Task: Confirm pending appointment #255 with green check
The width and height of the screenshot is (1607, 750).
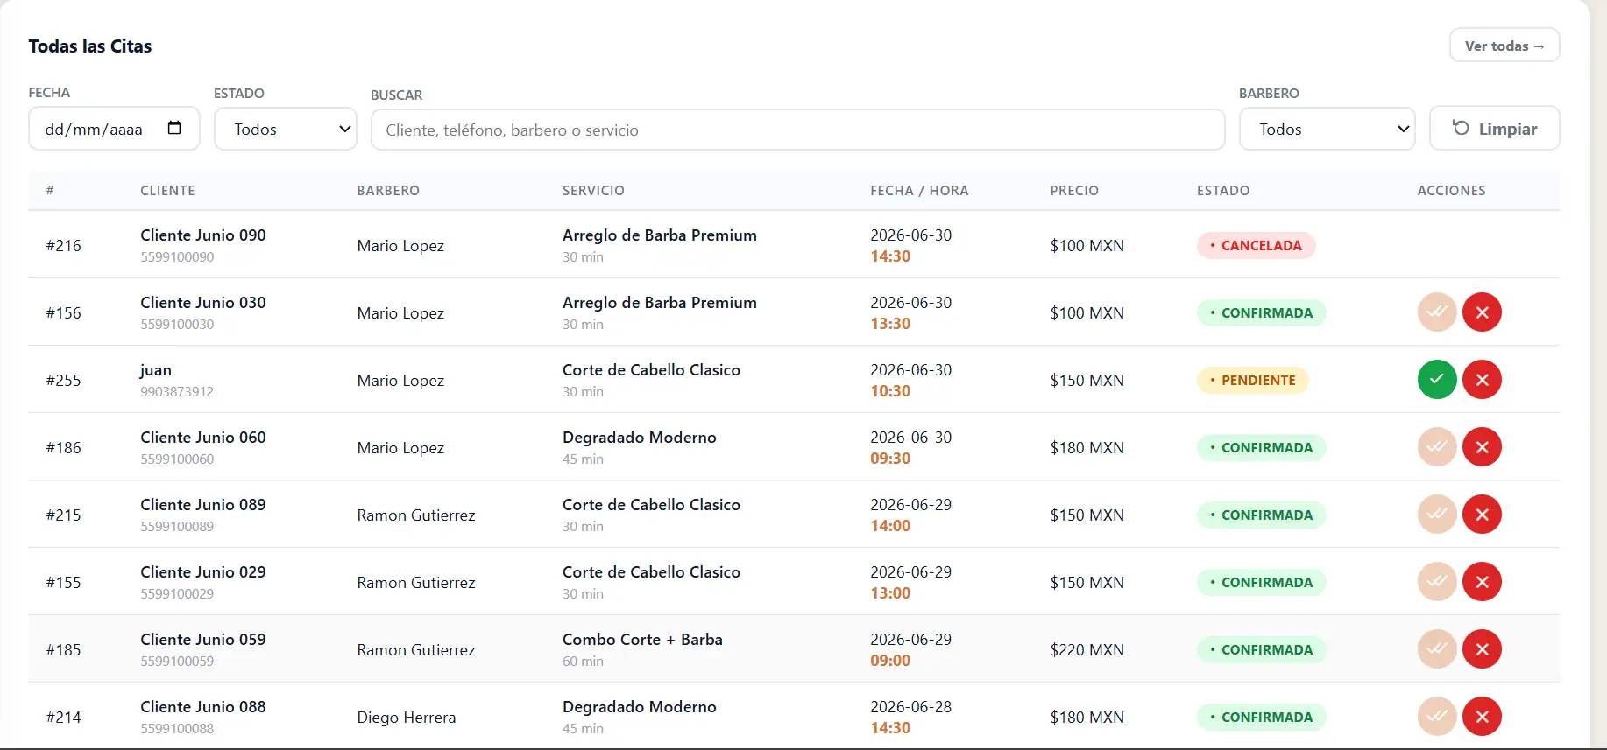Action: pyautogui.click(x=1437, y=380)
